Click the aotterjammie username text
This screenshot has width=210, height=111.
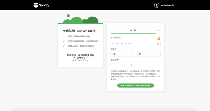tap(167, 5)
